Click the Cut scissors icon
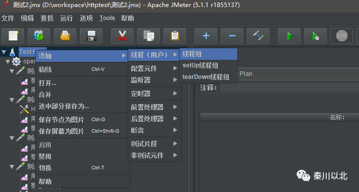Viewport: 359px width, 192px height. pyautogui.click(x=122, y=36)
